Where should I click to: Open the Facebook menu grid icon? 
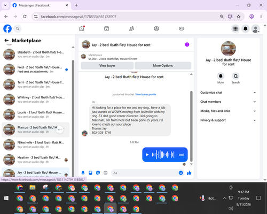point(235,28)
